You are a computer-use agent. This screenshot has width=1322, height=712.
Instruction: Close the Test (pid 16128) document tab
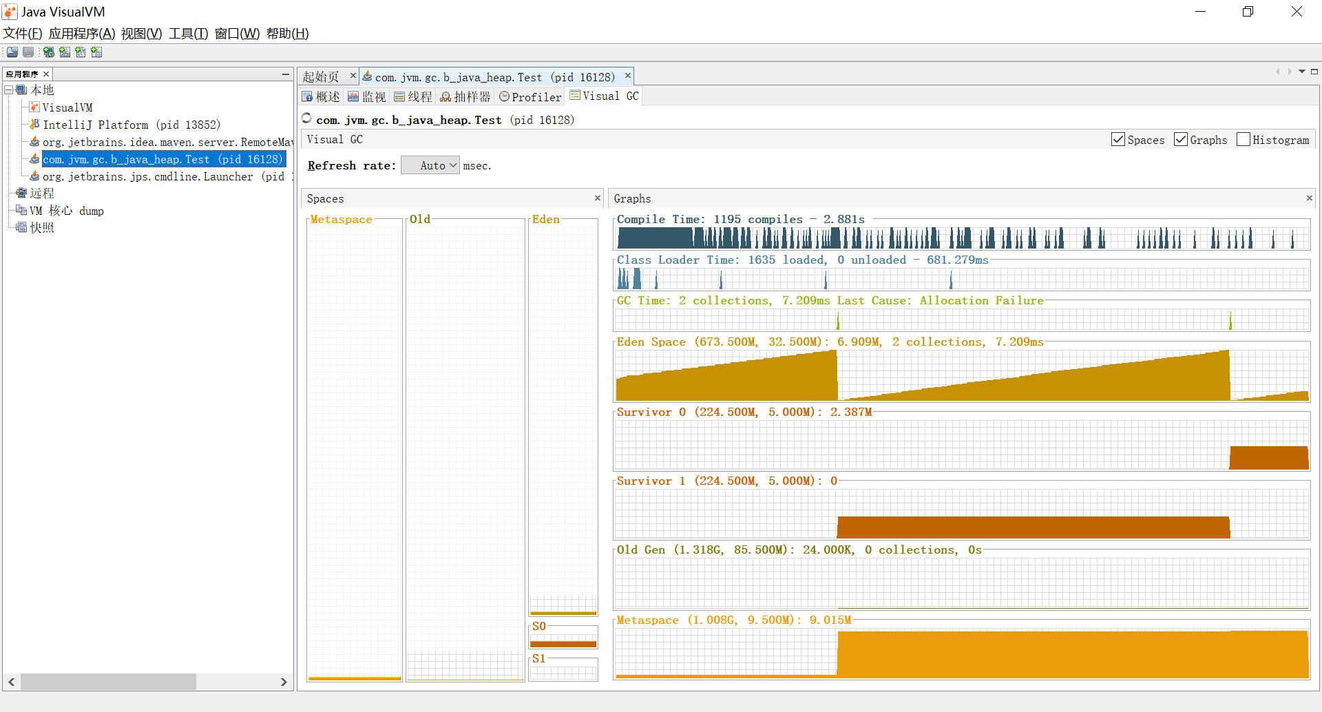(x=628, y=76)
